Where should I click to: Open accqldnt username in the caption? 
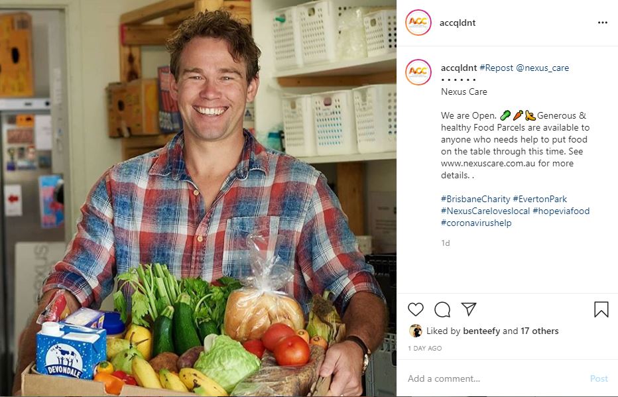[459, 68]
